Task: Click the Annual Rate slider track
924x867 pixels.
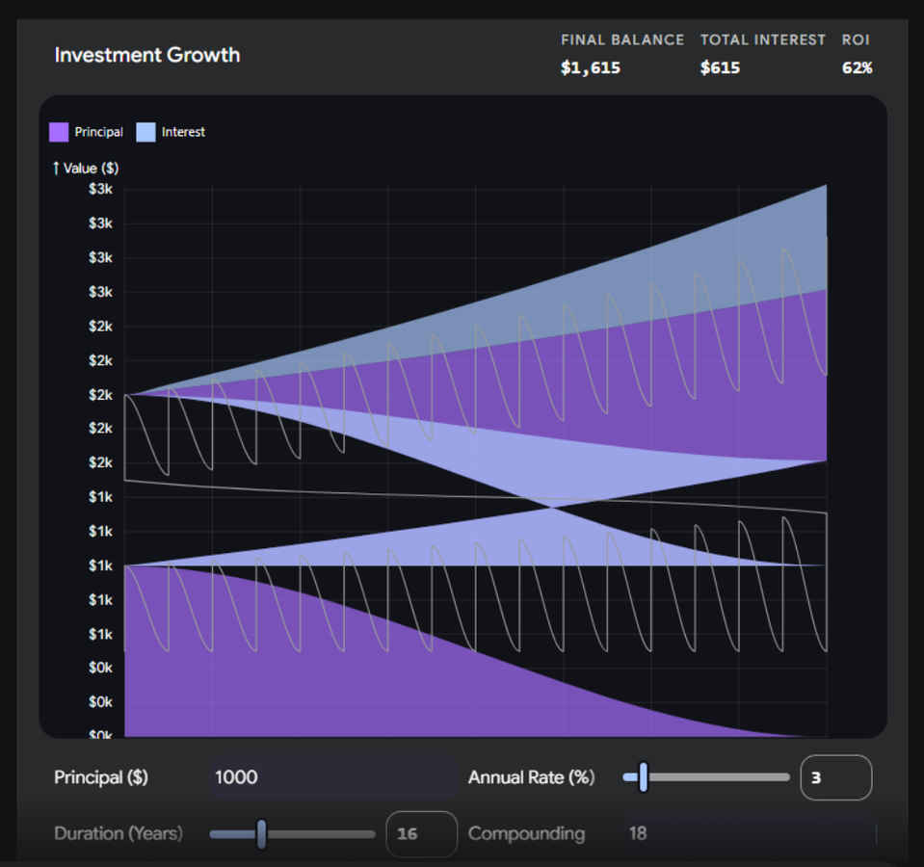Action: coord(723,777)
